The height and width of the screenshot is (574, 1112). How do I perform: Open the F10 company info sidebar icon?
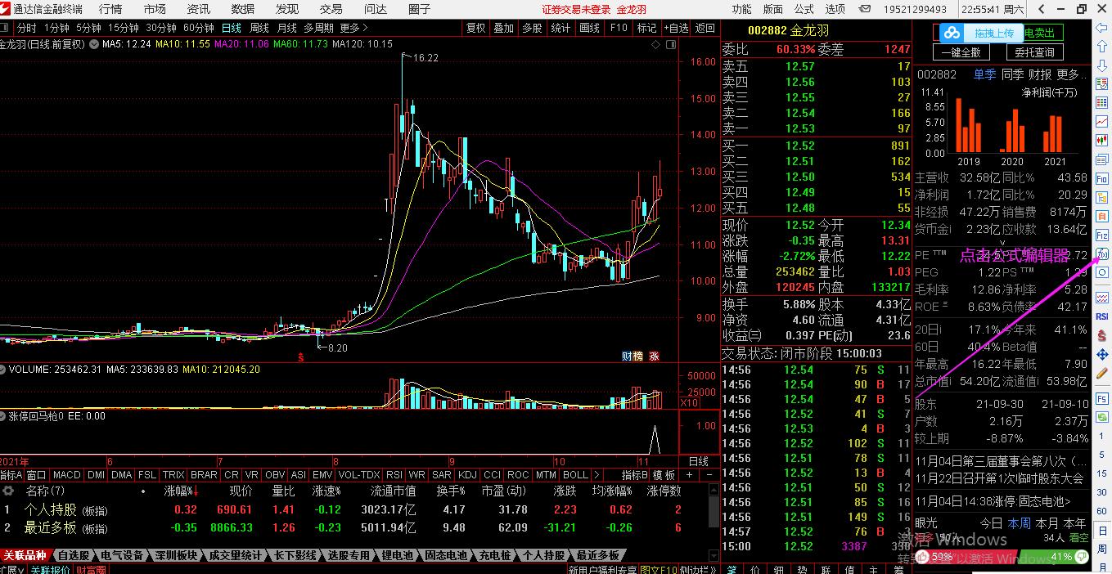1102,178
